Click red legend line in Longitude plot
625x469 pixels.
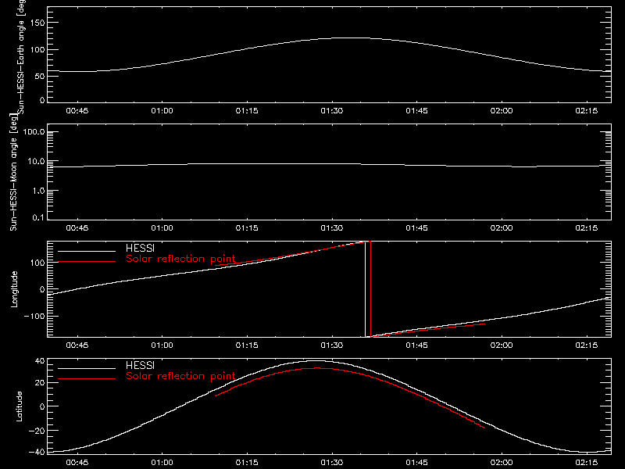click(87, 262)
